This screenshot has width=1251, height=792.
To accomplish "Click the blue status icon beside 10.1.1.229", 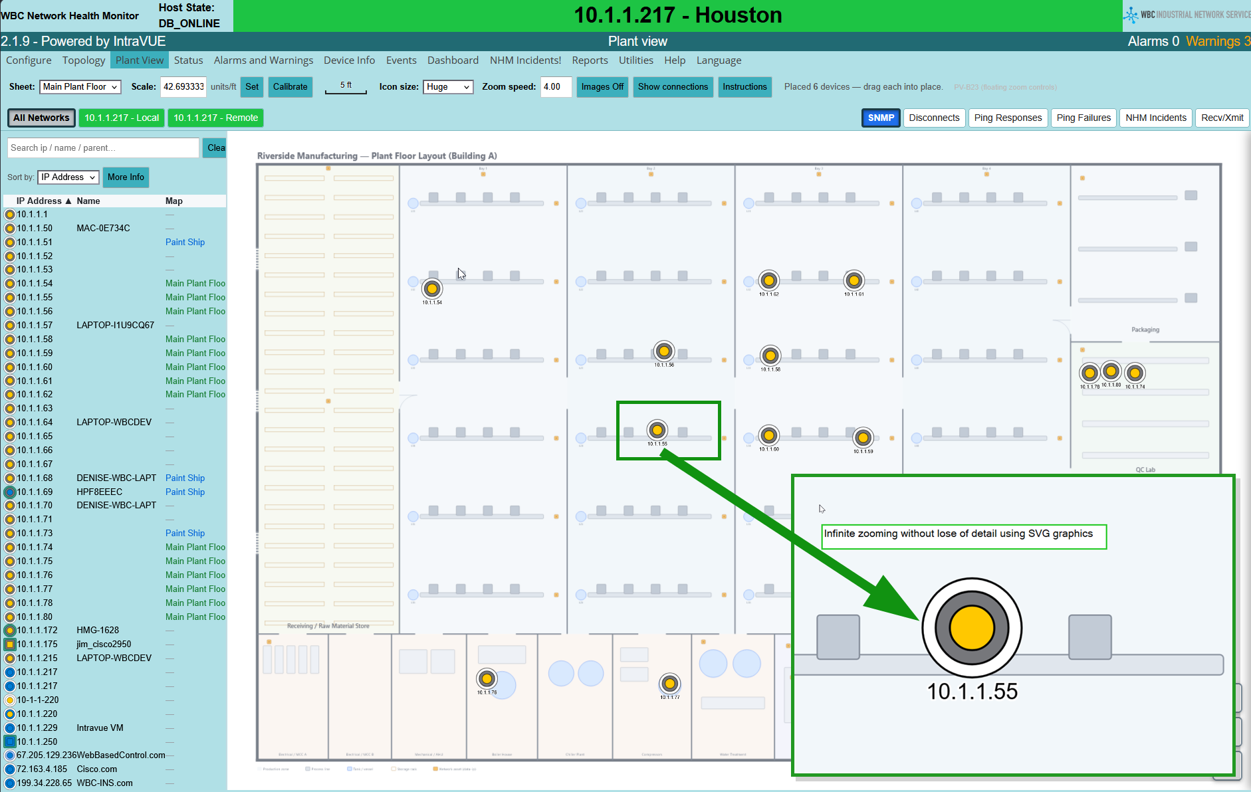I will [10, 728].
